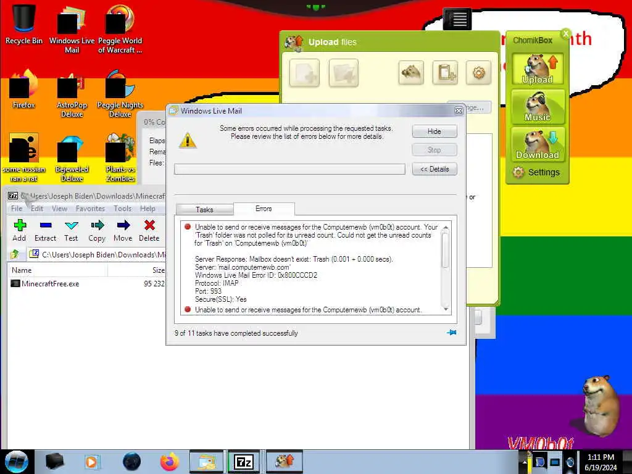Click 7-Zip taskbar button
The width and height of the screenshot is (632, 474).
point(243,462)
